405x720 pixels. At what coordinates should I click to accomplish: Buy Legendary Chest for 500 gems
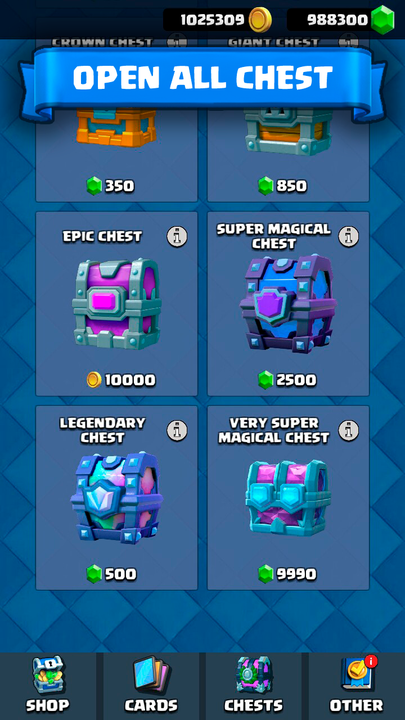click(x=111, y=574)
